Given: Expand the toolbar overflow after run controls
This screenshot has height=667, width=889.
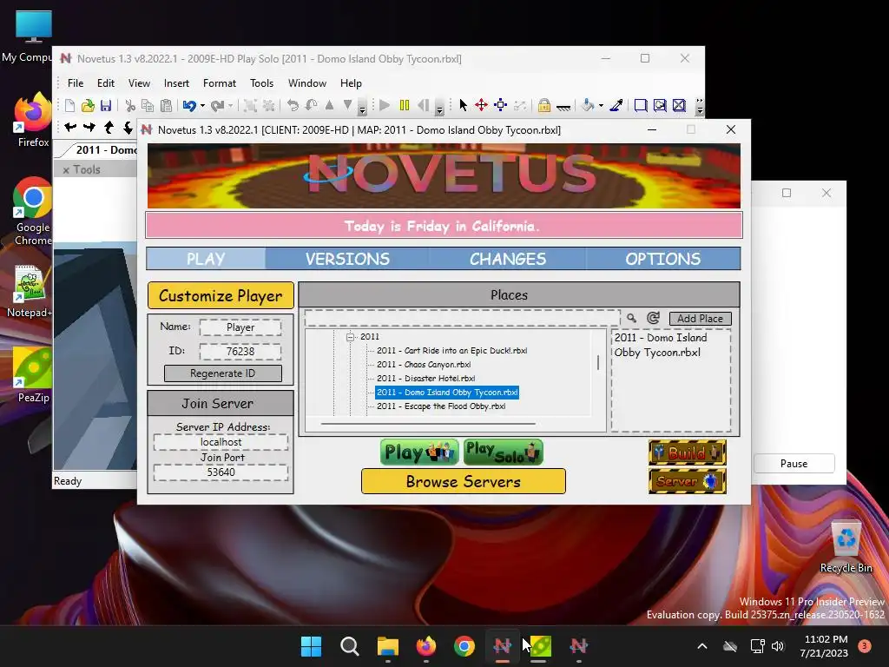Looking at the screenshot, I should (x=439, y=106).
